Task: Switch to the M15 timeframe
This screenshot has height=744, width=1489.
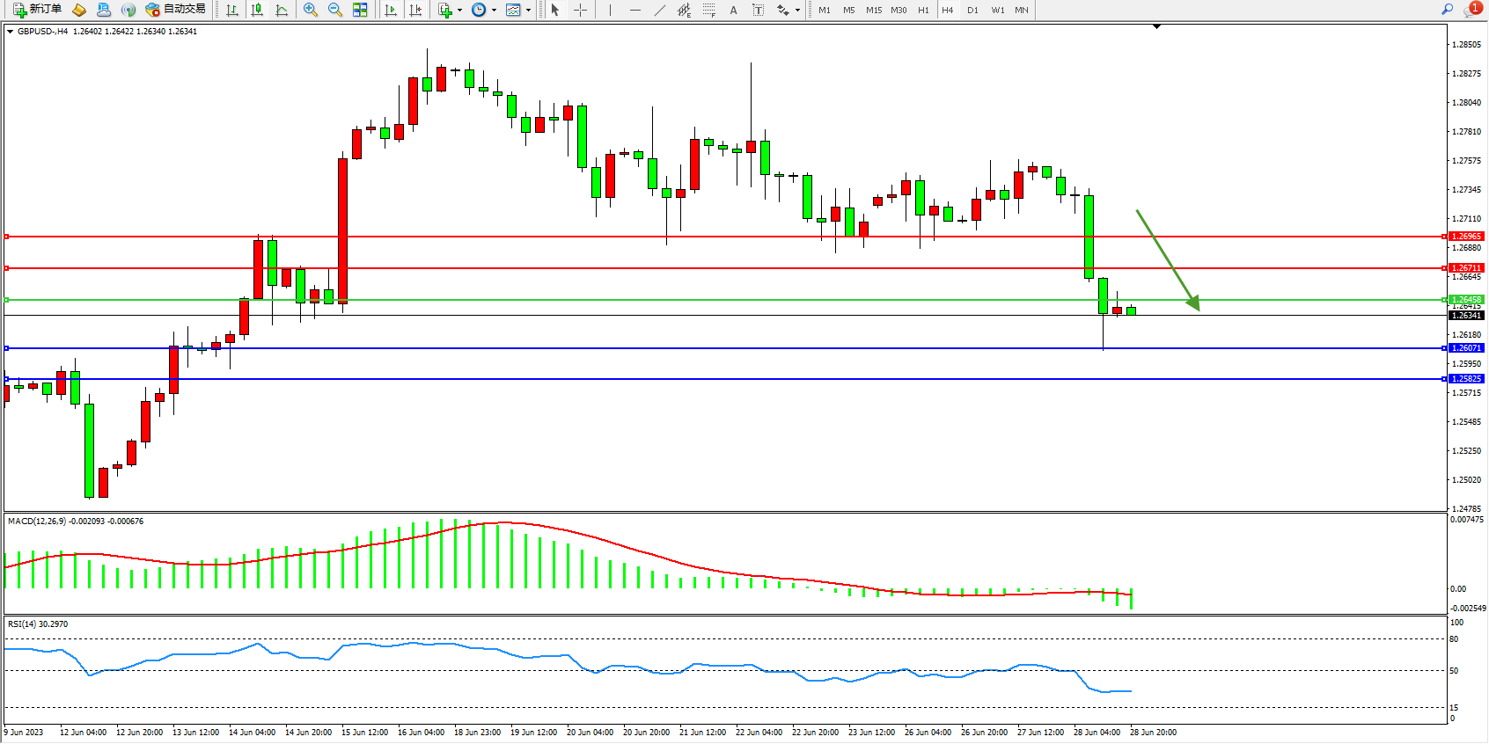Action: click(873, 11)
